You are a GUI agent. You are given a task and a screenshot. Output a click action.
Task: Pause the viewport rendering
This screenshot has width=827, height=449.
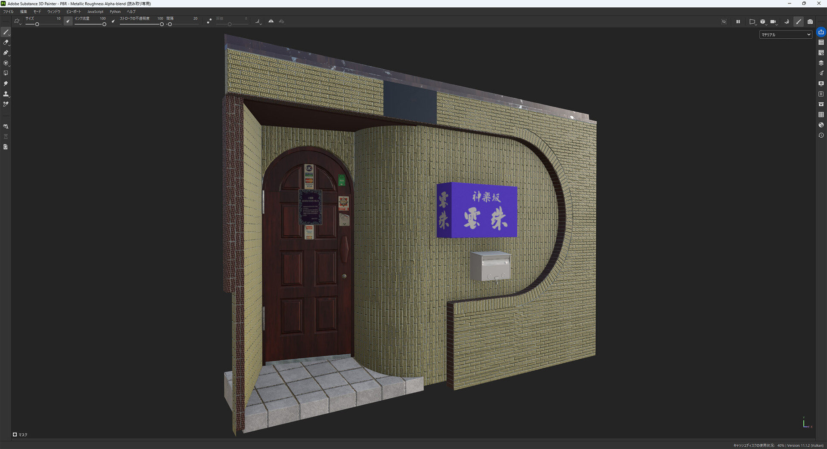[x=738, y=22]
